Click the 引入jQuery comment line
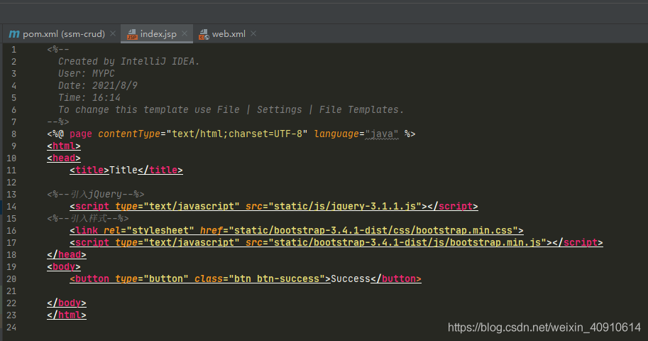 click(x=96, y=195)
